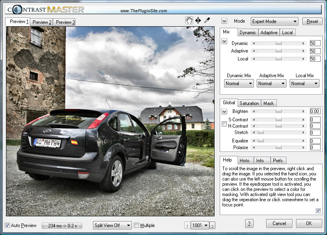The image size is (327, 235).
Task: Click Local slider right arrow
Action: click(x=304, y=59)
